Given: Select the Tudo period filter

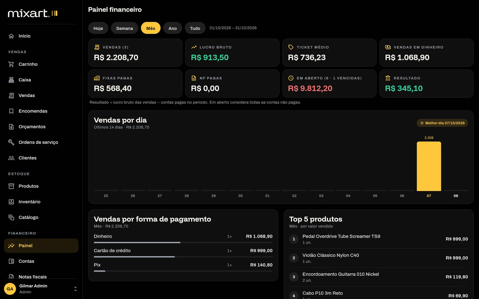Looking at the screenshot, I should [195, 28].
